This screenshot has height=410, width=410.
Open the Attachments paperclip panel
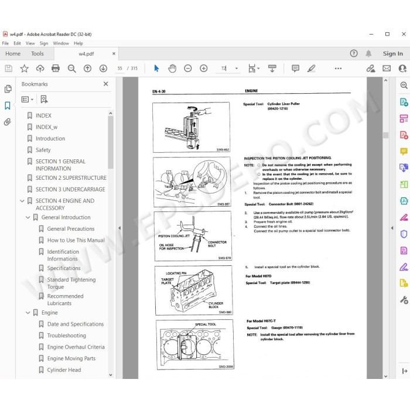[7, 122]
